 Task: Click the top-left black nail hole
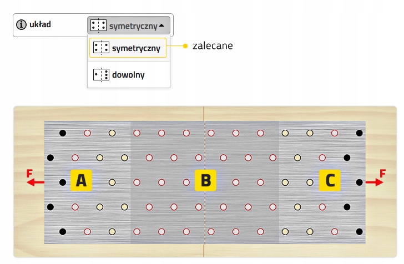coord(63,133)
